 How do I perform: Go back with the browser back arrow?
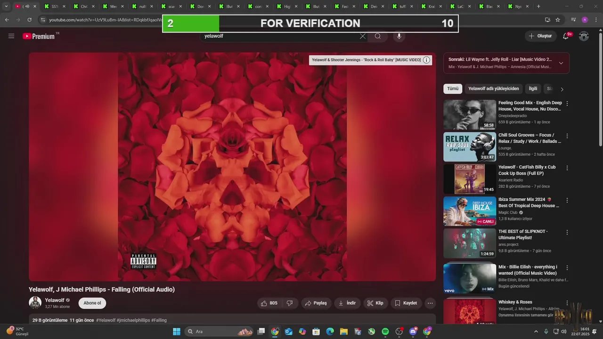point(7,20)
